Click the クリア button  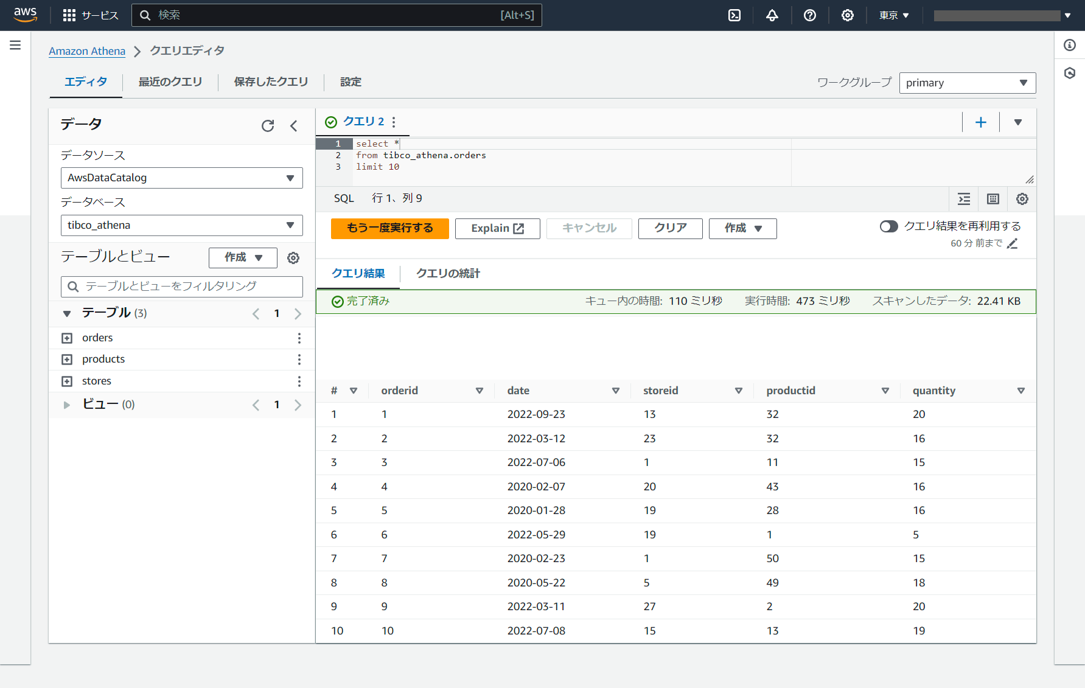670,228
